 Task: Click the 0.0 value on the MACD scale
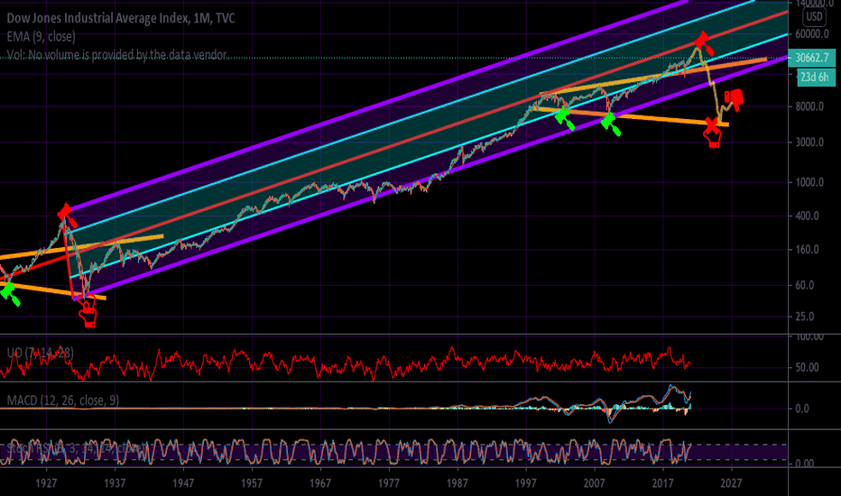pos(802,409)
